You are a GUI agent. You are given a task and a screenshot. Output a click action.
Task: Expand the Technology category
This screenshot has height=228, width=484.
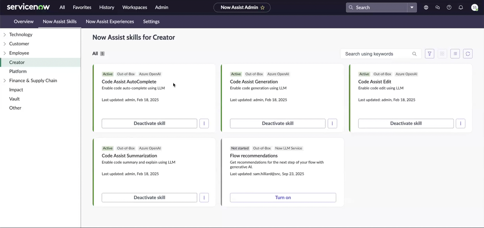point(5,35)
